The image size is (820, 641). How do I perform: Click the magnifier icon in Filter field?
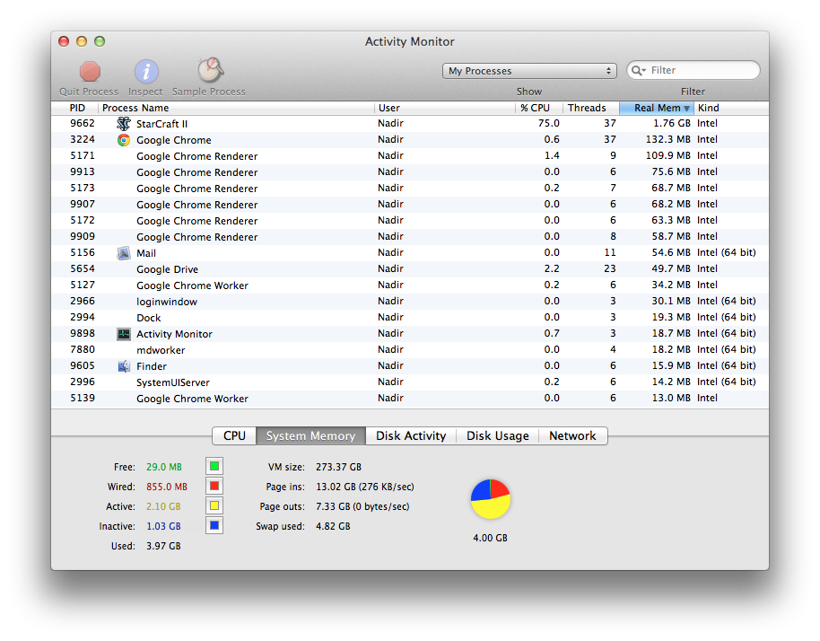pyautogui.click(x=638, y=70)
